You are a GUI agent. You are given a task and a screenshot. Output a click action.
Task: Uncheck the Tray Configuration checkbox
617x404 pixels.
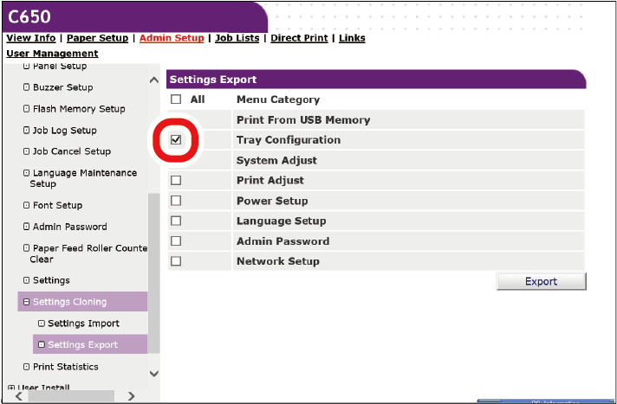click(176, 139)
